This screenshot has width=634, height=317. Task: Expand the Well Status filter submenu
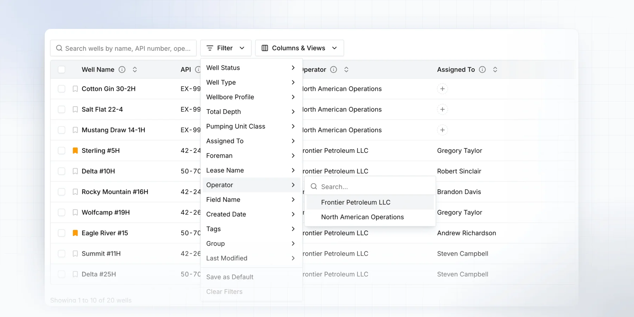point(251,68)
